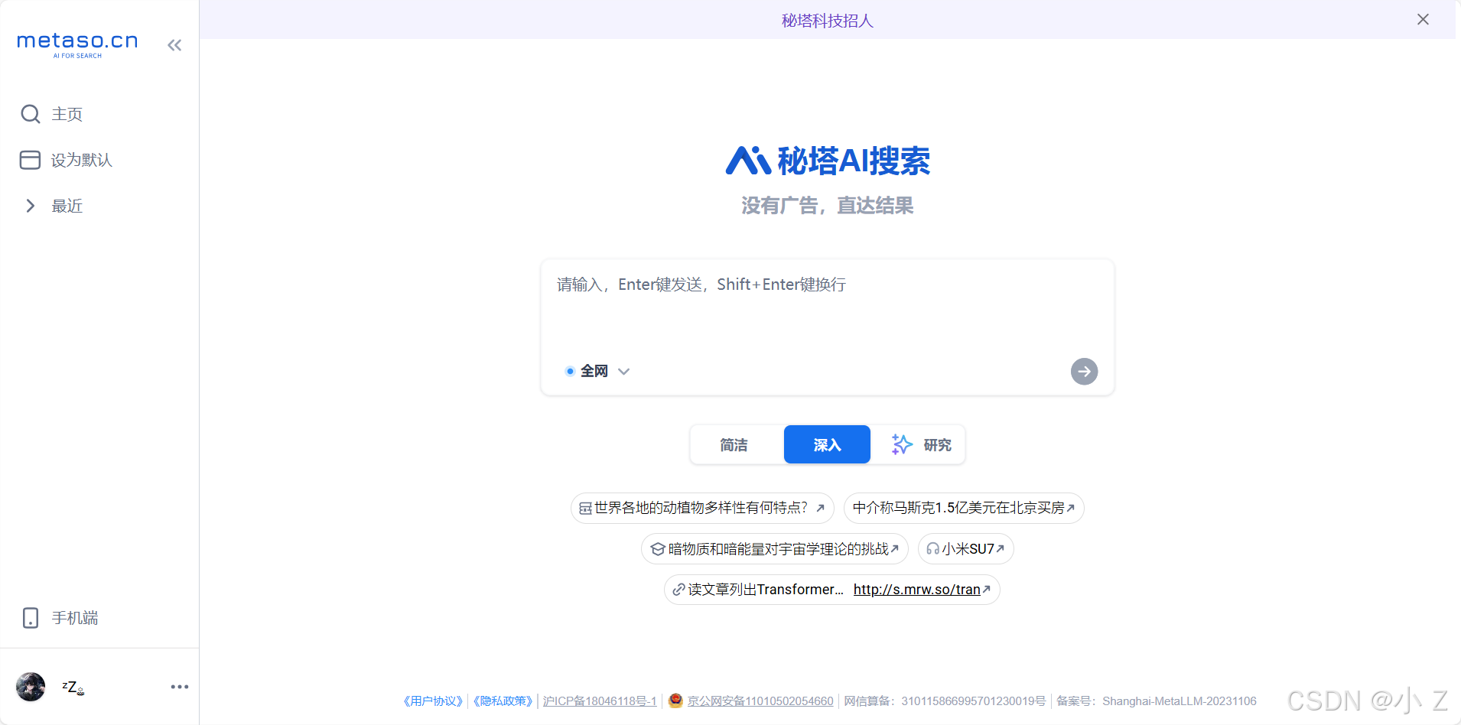Screen dimensions: 1461x725
Task: Click the blue dot beside 全网
Action: click(x=570, y=371)
